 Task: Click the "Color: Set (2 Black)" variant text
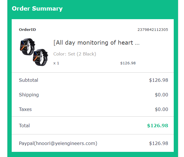pyautogui.click(x=75, y=54)
